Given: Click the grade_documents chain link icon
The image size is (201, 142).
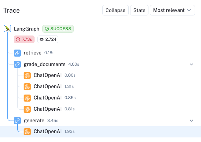Looking at the screenshot, I should pyautogui.click(x=17, y=64).
